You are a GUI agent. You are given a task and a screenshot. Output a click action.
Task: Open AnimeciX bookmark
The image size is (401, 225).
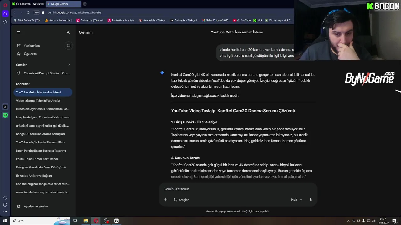(185, 20)
